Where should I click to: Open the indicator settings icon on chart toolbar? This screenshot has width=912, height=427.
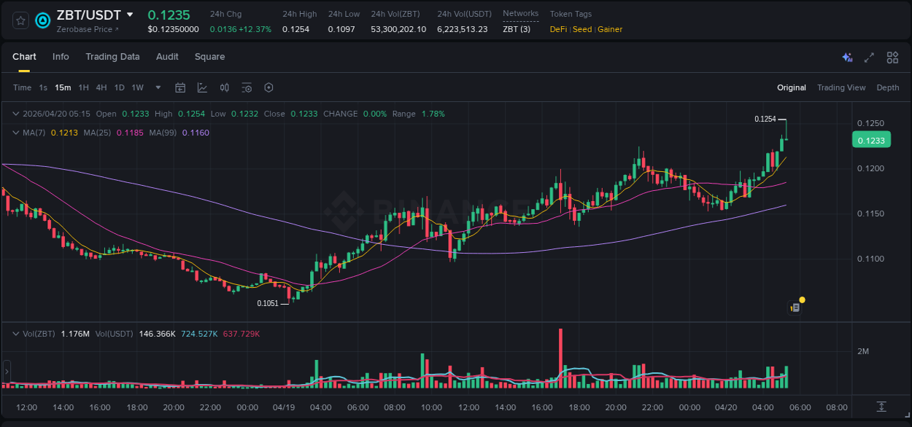tap(247, 87)
